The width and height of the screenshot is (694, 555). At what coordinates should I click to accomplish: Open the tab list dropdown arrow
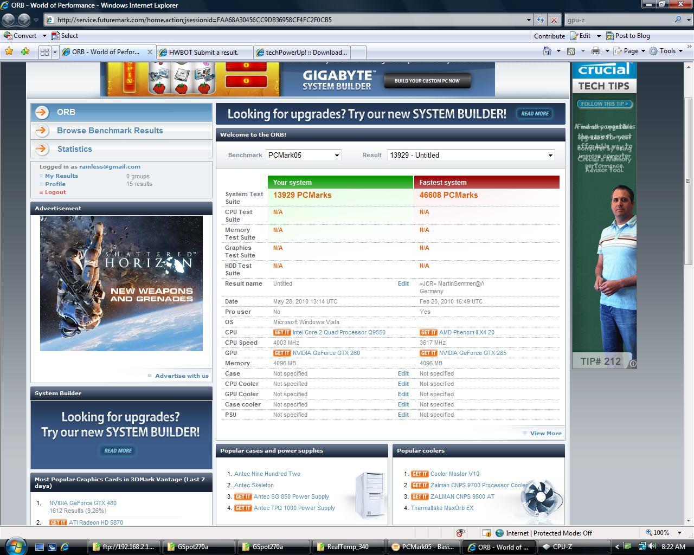pos(55,52)
